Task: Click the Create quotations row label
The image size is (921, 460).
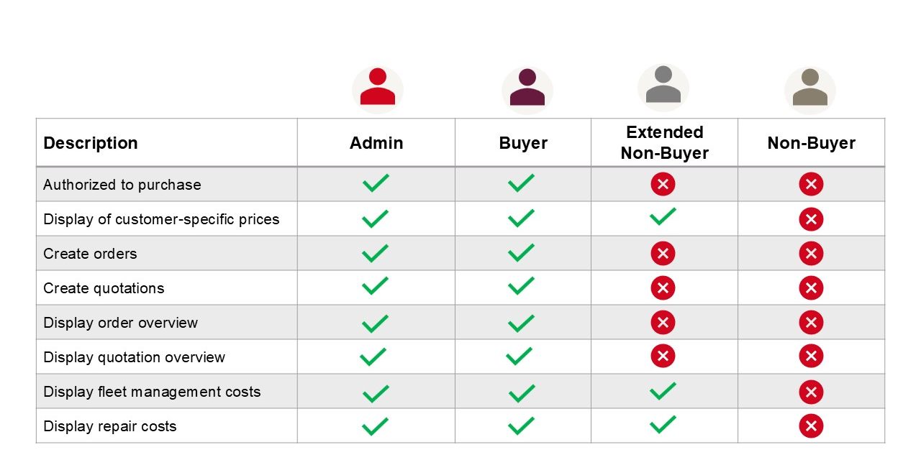Action: tap(104, 288)
